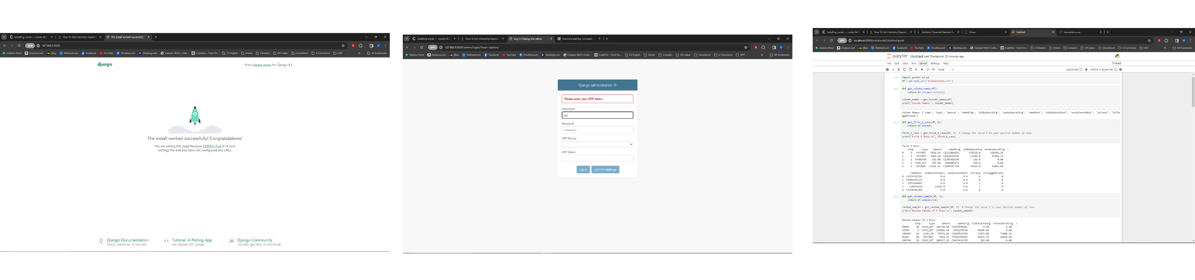The image size is (1195, 280).
Task: Click the Python logo in the Jupyter header
Action: click(1118, 56)
